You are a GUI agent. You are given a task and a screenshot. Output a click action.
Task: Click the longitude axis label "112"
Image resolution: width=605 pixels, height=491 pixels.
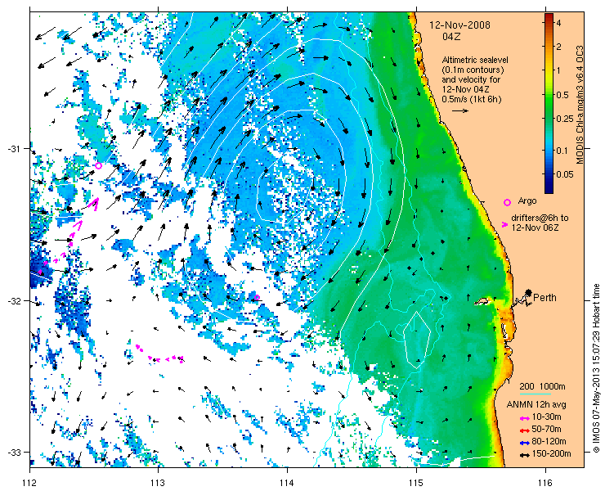(29, 483)
